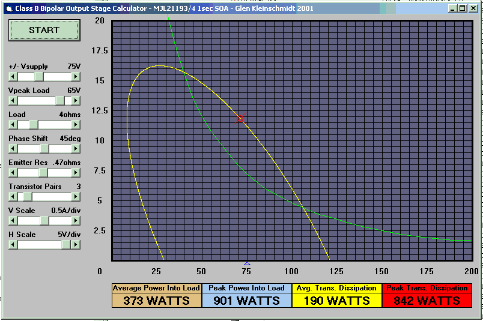This screenshot has height=321, width=483.
Task: Decrease Vpeak Load with left arrow
Action: pyautogui.click(x=13, y=101)
